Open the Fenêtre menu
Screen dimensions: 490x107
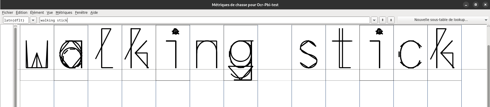(81, 13)
